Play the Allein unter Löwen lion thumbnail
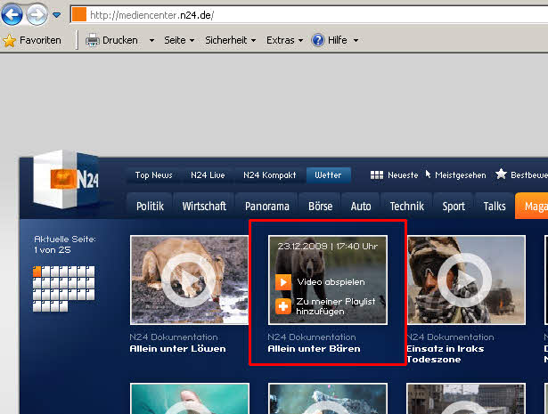Screen dimensions: 548x414 (189, 280)
